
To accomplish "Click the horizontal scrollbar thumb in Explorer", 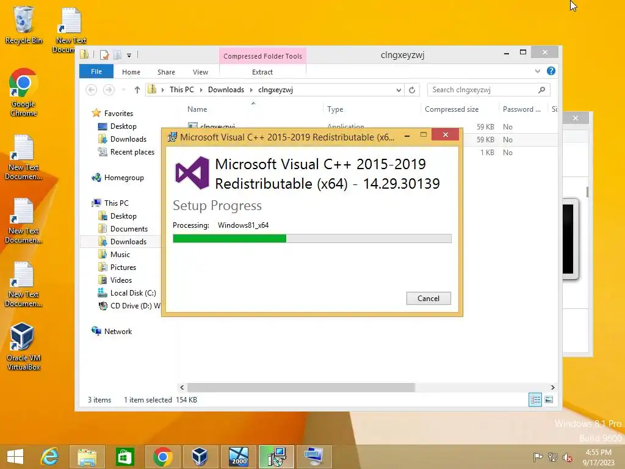I will pyautogui.click(x=301, y=387).
